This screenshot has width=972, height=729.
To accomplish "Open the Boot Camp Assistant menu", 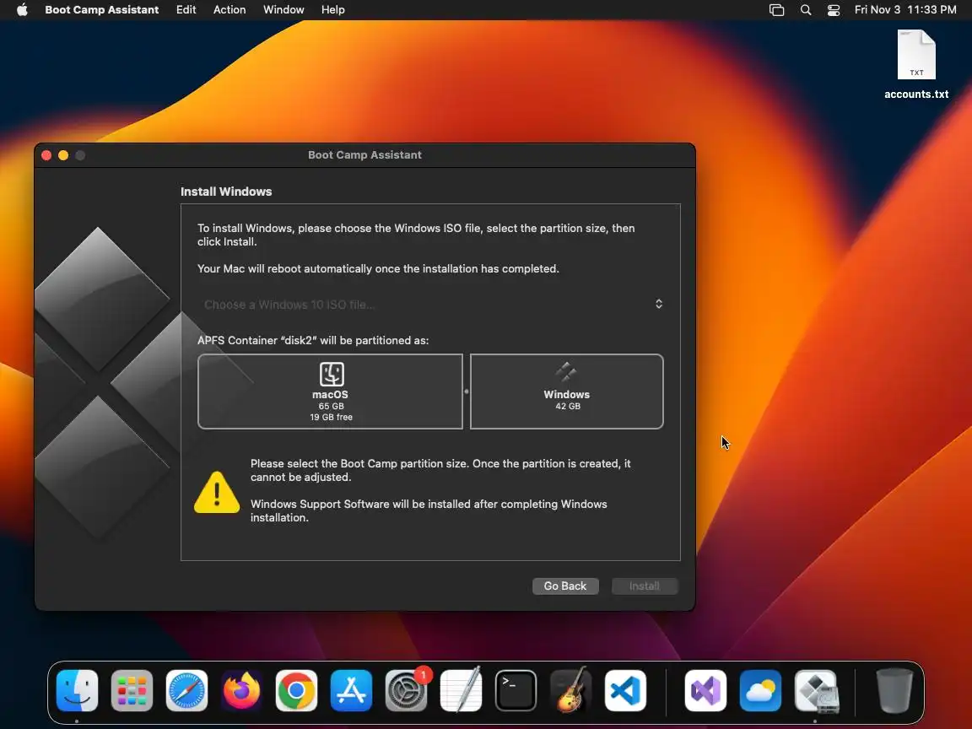I will 101,10.
